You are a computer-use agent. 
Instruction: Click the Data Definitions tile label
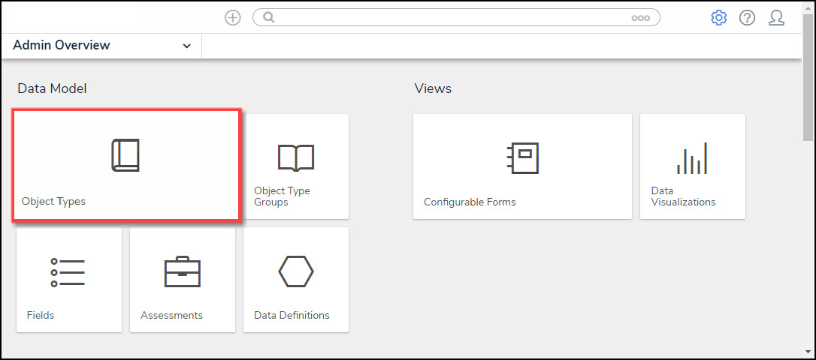[x=292, y=315]
